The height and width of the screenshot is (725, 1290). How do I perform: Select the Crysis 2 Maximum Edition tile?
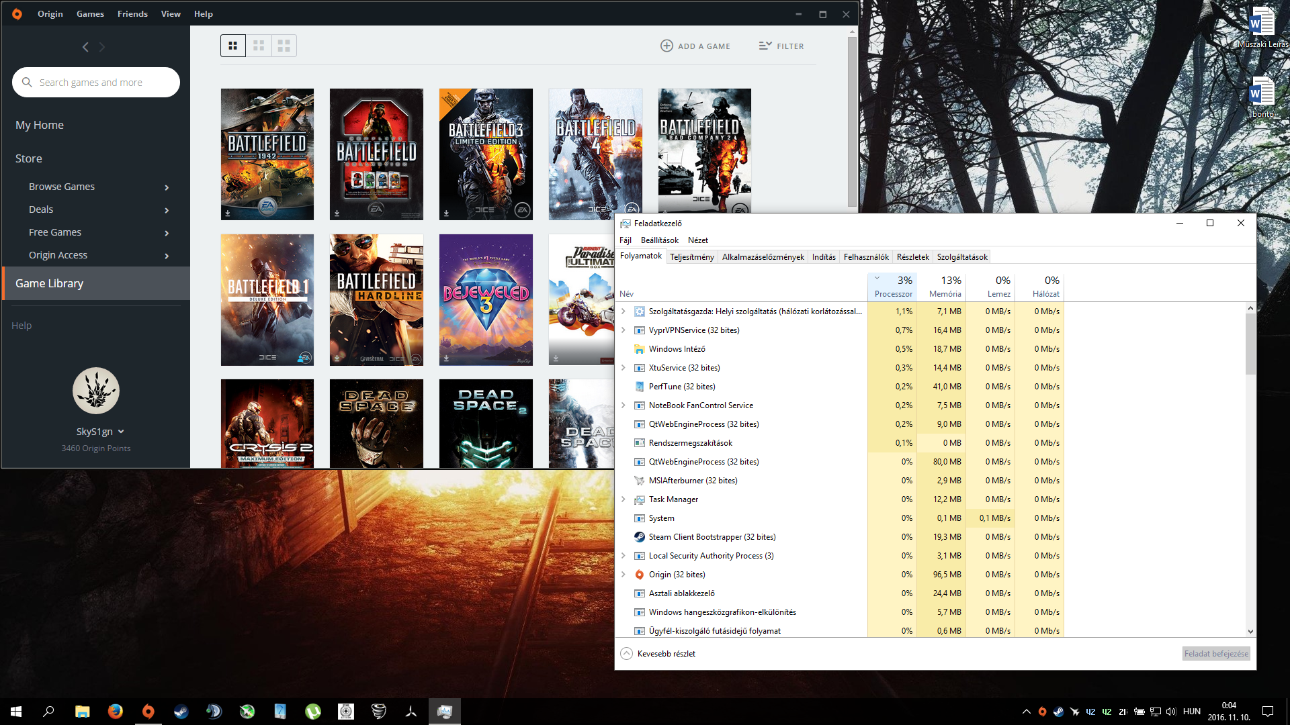pyautogui.click(x=267, y=423)
